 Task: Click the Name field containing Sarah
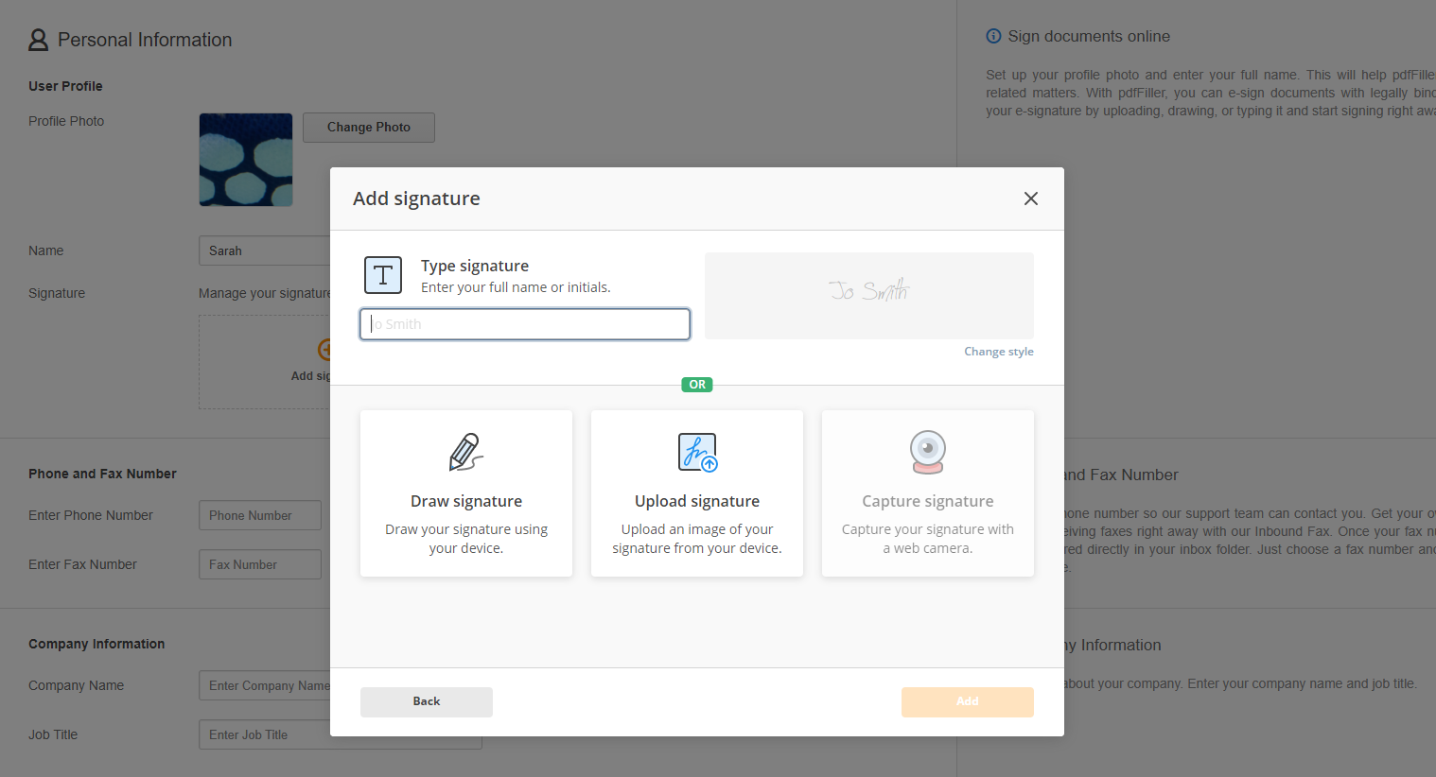(265, 250)
